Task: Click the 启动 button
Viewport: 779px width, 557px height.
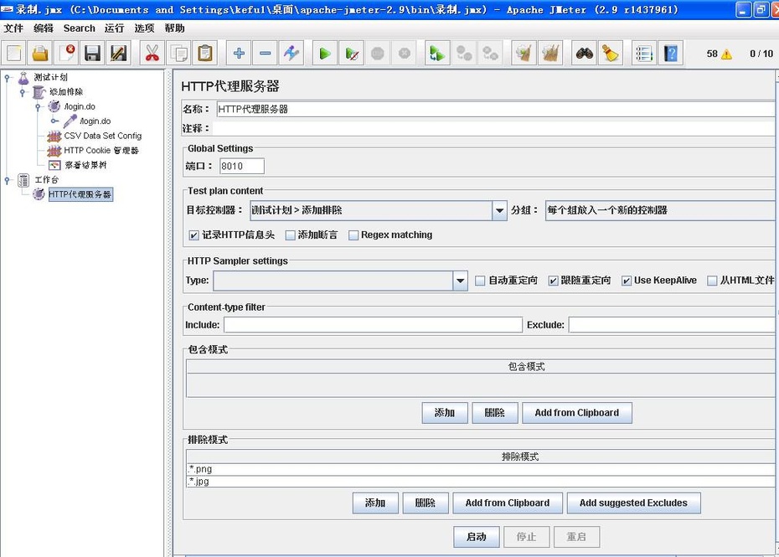Action: 477,537
